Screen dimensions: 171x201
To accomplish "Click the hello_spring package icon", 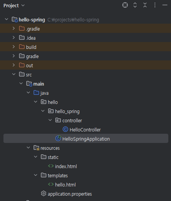I will [x=51, y=111].
